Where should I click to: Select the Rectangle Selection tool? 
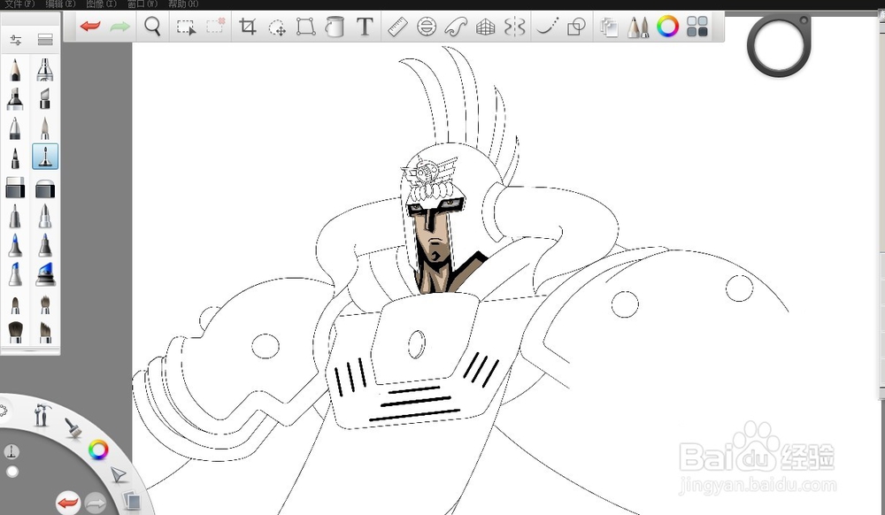point(186,27)
